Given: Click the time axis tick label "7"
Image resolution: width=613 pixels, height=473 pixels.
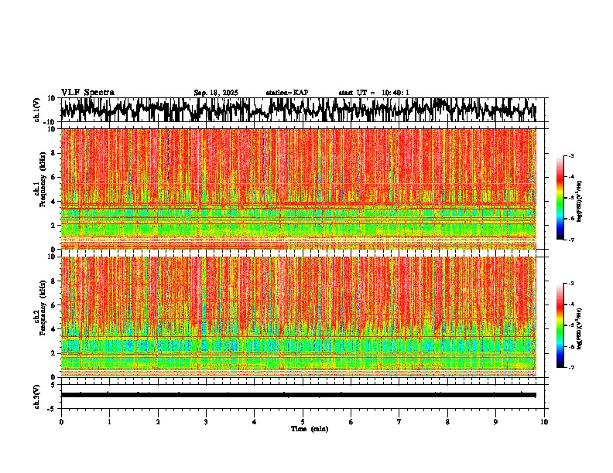Looking at the screenshot, I should coord(399,422).
